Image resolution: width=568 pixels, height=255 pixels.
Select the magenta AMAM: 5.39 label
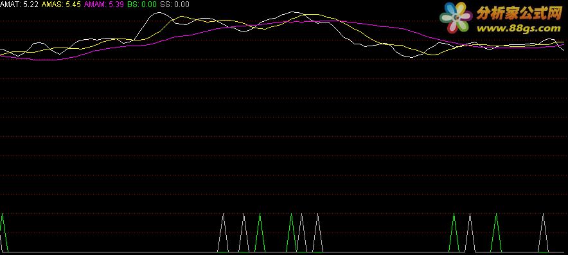[104, 4]
